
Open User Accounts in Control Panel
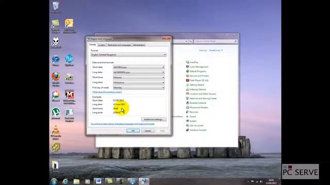tap(196, 125)
